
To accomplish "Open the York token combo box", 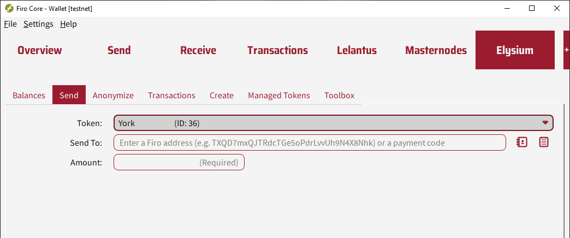I will click(334, 123).
